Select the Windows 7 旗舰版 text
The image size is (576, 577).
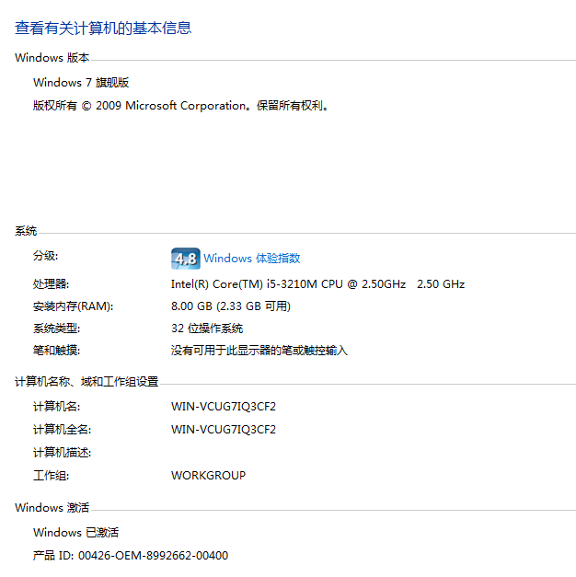pyautogui.click(x=81, y=83)
